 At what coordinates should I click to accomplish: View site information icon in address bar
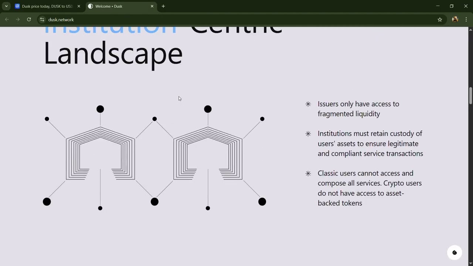[42, 20]
